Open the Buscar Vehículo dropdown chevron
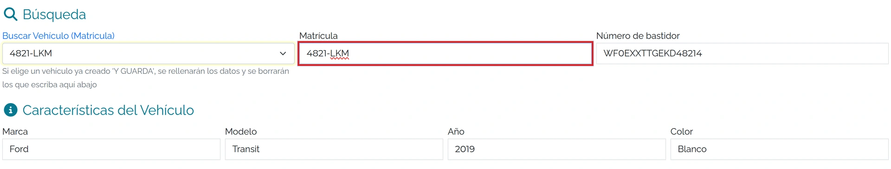The height and width of the screenshot is (169, 891). pos(283,53)
